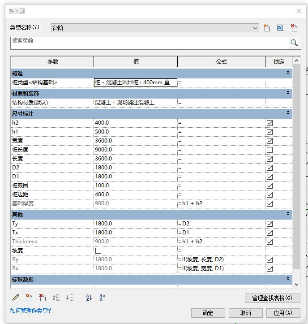Click the search magnifier icon
The height and width of the screenshot is (324, 308).
coord(294,43)
